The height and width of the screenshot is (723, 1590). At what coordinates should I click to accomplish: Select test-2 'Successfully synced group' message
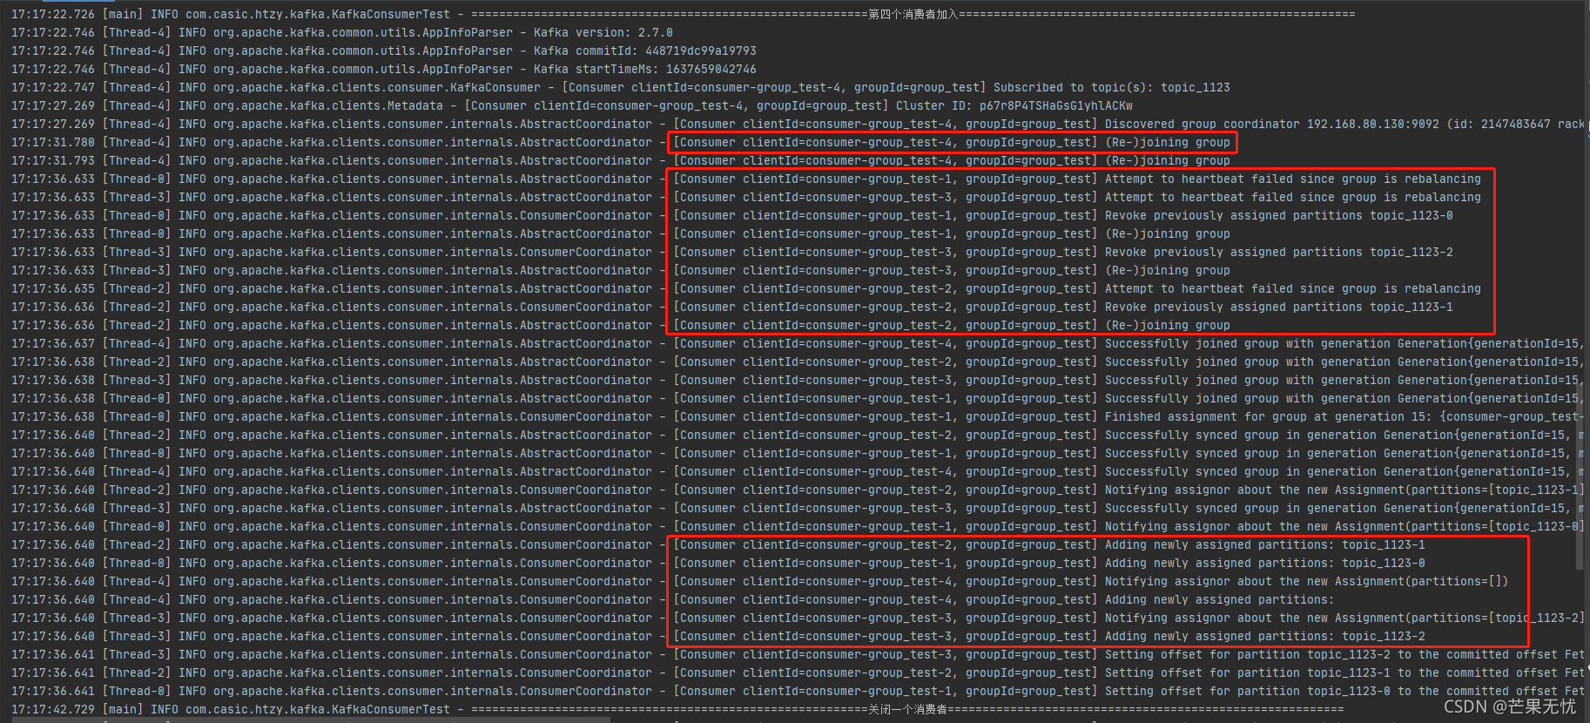tap(1344, 435)
